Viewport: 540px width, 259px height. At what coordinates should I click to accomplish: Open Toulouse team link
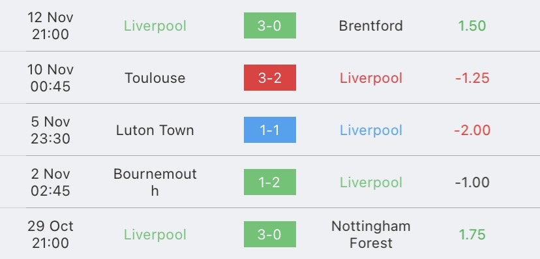(x=155, y=78)
